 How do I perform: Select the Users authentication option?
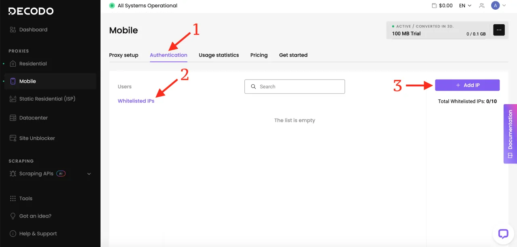[124, 87]
